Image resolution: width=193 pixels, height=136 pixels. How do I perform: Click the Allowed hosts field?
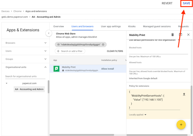(159, 67)
